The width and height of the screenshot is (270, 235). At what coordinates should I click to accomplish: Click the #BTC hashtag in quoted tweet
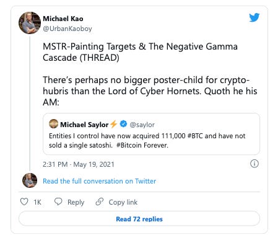click(x=195, y=136)
